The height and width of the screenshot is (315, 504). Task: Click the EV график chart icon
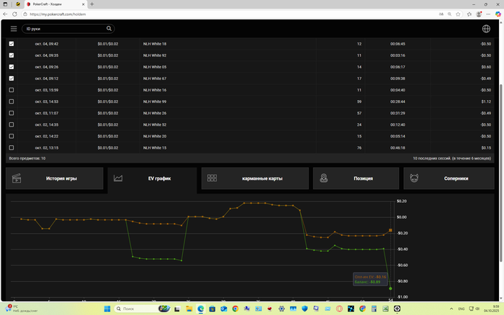click(118, 178)
